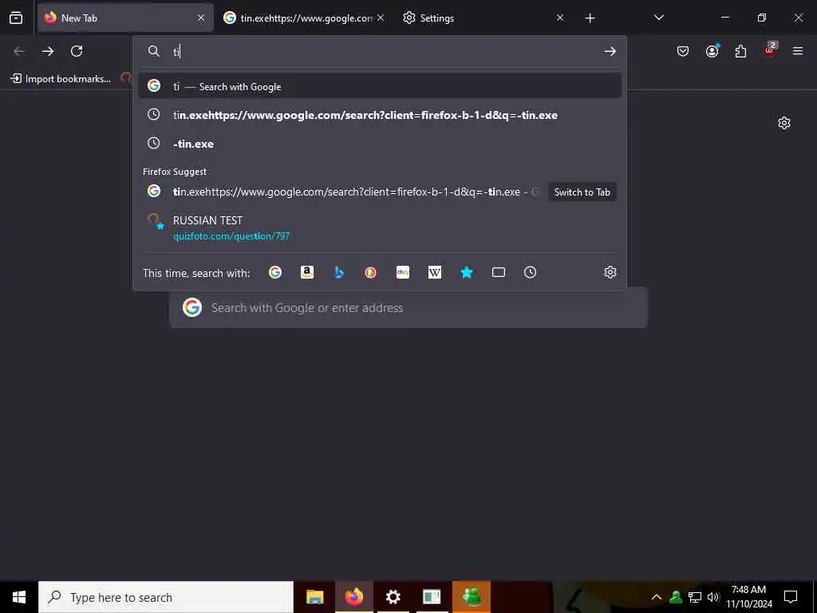Image resolution: width=817 pixels, height=613 pixels.
Task: Open Windows Settings from the taskbar
Action: pos(393,597)
